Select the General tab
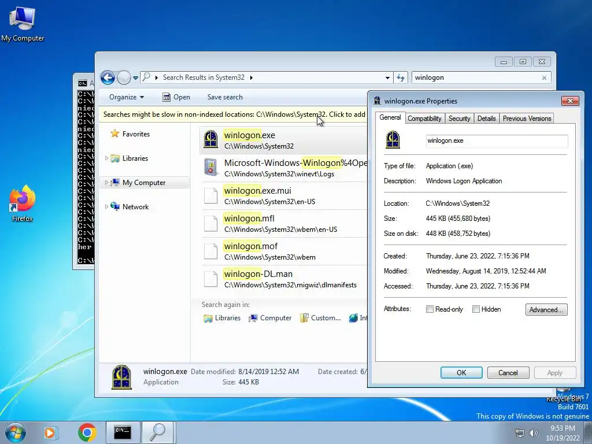The image size is (592, 444). click(390, 117)
